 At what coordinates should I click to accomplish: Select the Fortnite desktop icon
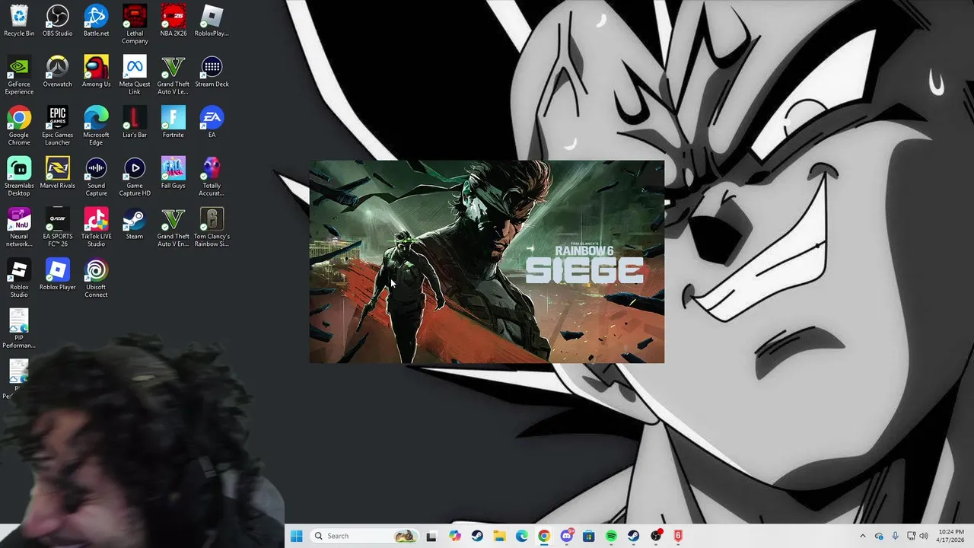[173, 123]
